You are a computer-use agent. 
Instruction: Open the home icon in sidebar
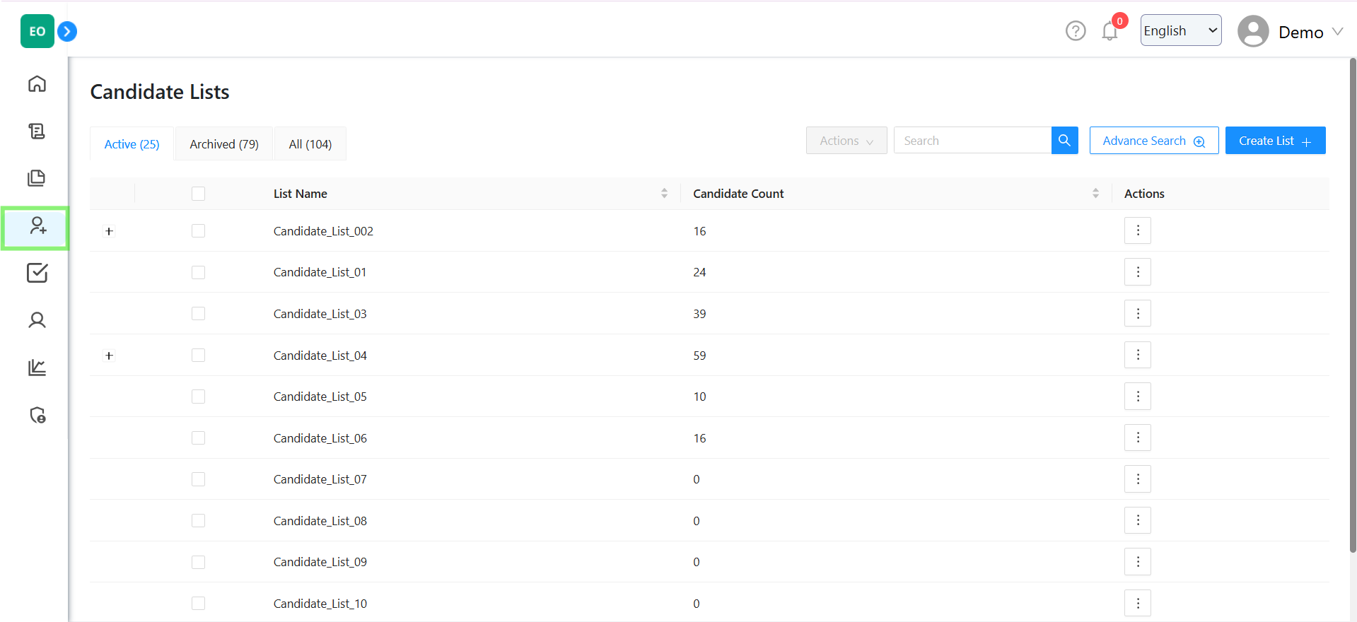[37, 84]
